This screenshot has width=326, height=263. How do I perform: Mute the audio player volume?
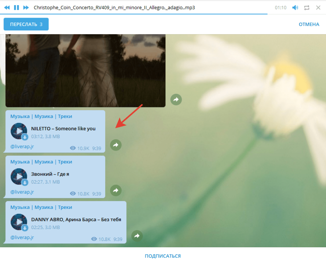(x=295, y=8)
